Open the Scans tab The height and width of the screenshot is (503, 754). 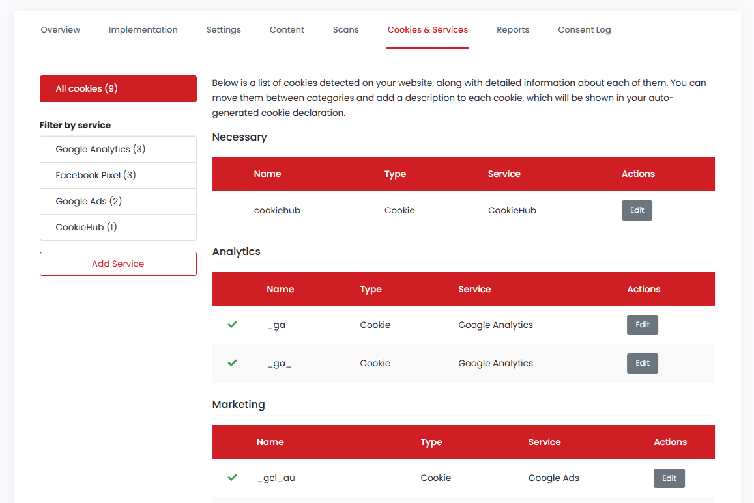click(x=346, y=30)
